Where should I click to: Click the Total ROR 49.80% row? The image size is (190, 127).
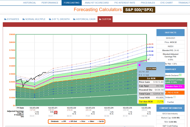click(x=151, y=97)
